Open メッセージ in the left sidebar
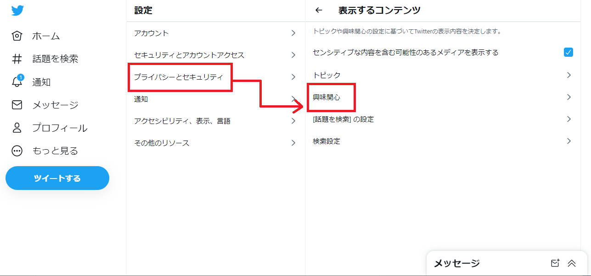 coord(55,105)
